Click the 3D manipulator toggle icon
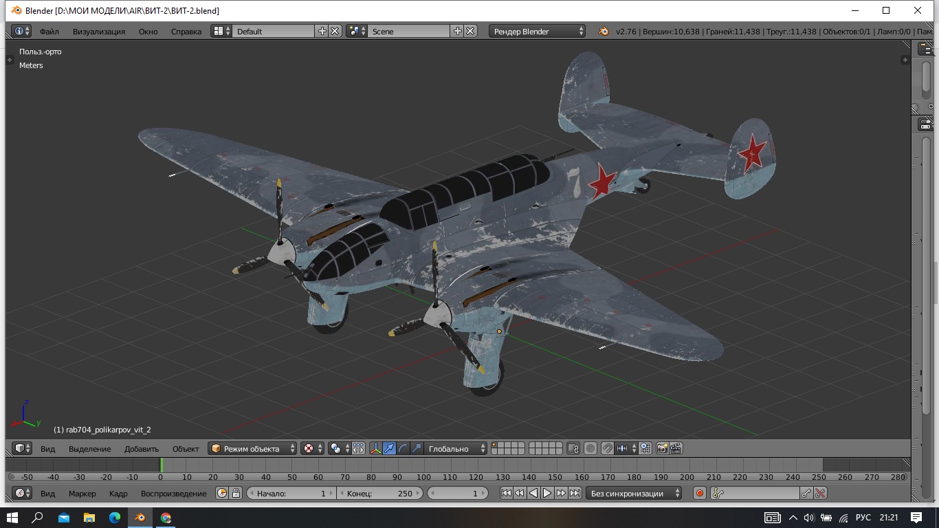Viewport: 939px width, 528px height. (x=375, y=448)
